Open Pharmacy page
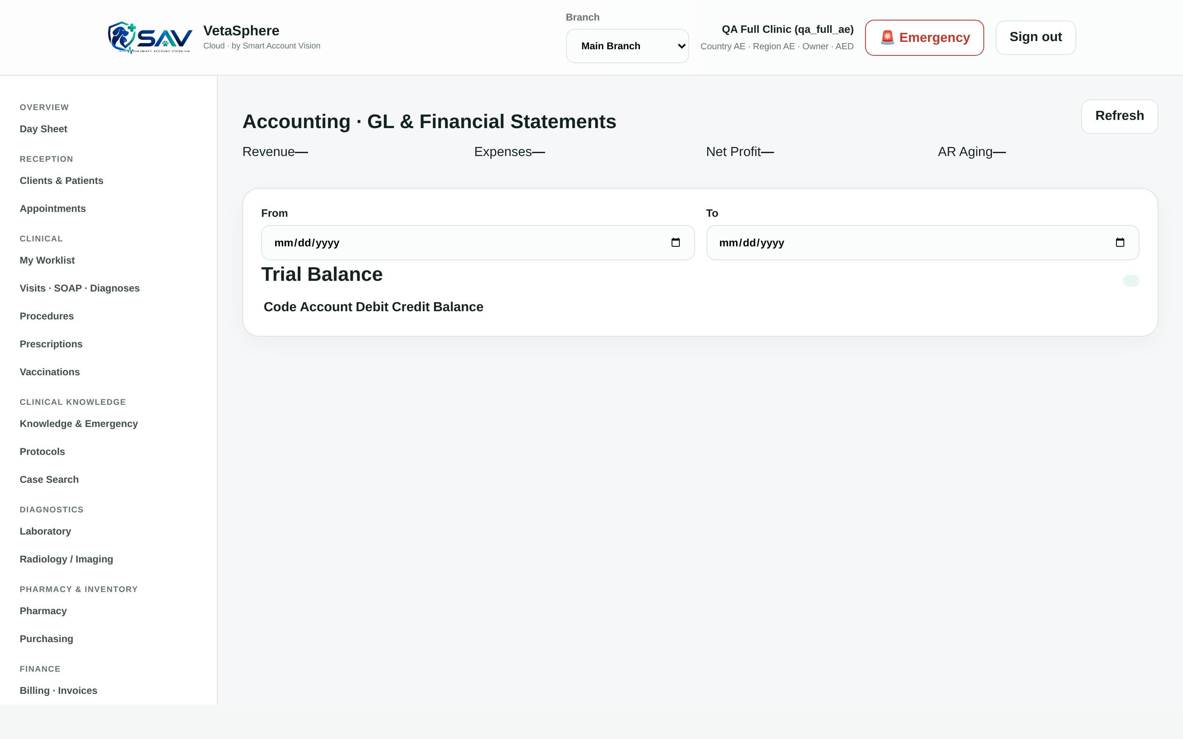 [x=43, y=611]
